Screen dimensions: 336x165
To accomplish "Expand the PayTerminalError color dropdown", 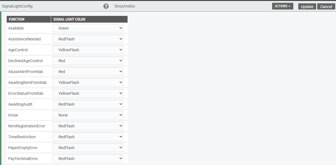I will pyautogui.click(x=88, y=159).
